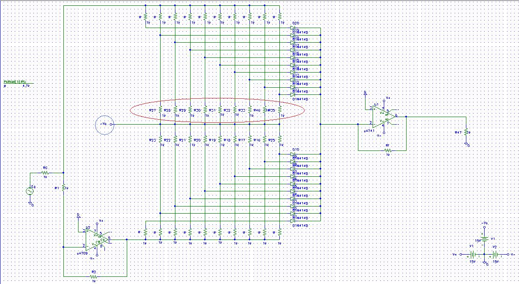Pick the R6 input resistor
Viewport: 519px width, 284px height.
pyautogui.click(x=46, y=173)
